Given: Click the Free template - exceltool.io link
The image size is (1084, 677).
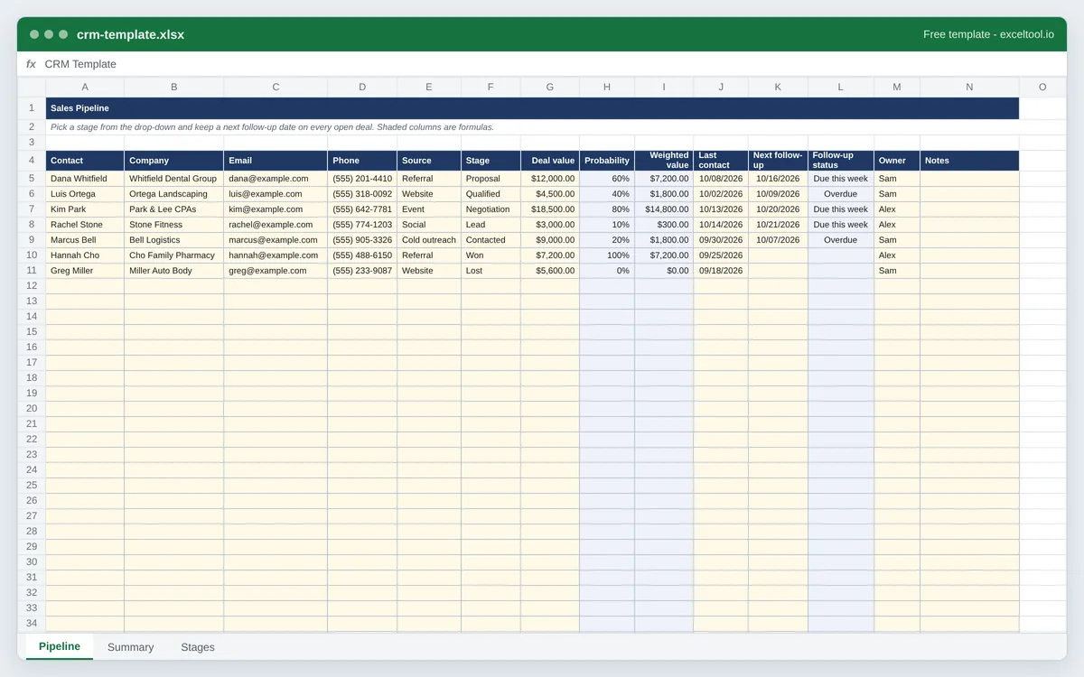Looking at the screenshot, I should [988, 34].
